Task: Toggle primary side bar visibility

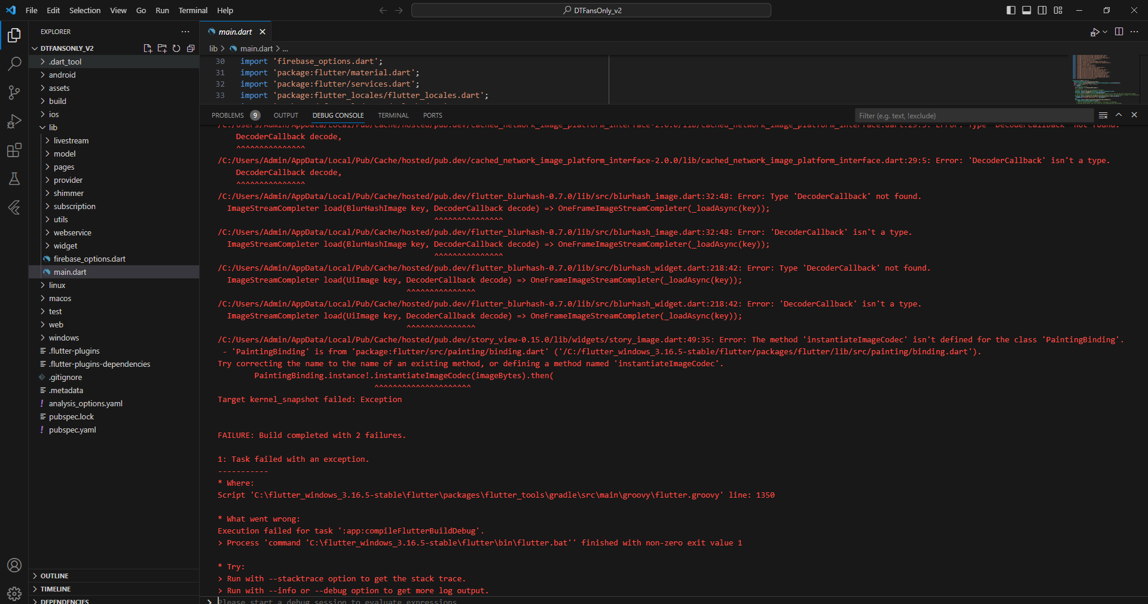Action: (1011, 10)
